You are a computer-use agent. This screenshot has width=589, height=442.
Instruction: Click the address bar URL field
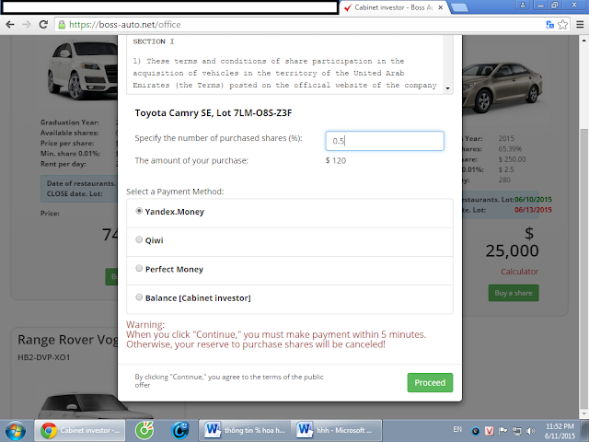pos(301,25)
